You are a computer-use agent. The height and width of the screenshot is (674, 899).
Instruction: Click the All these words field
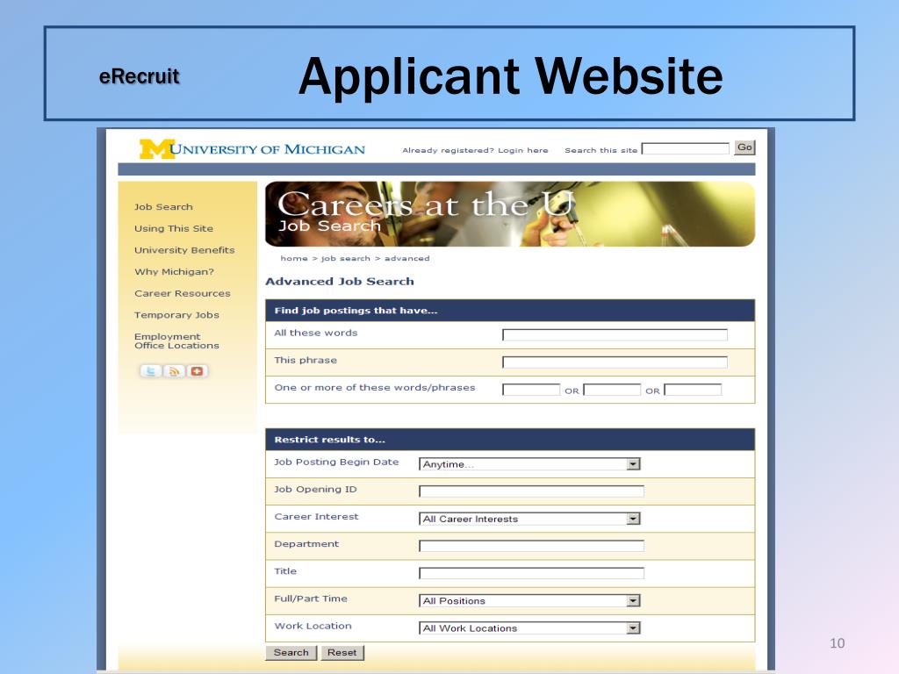[x=615, y=334]
